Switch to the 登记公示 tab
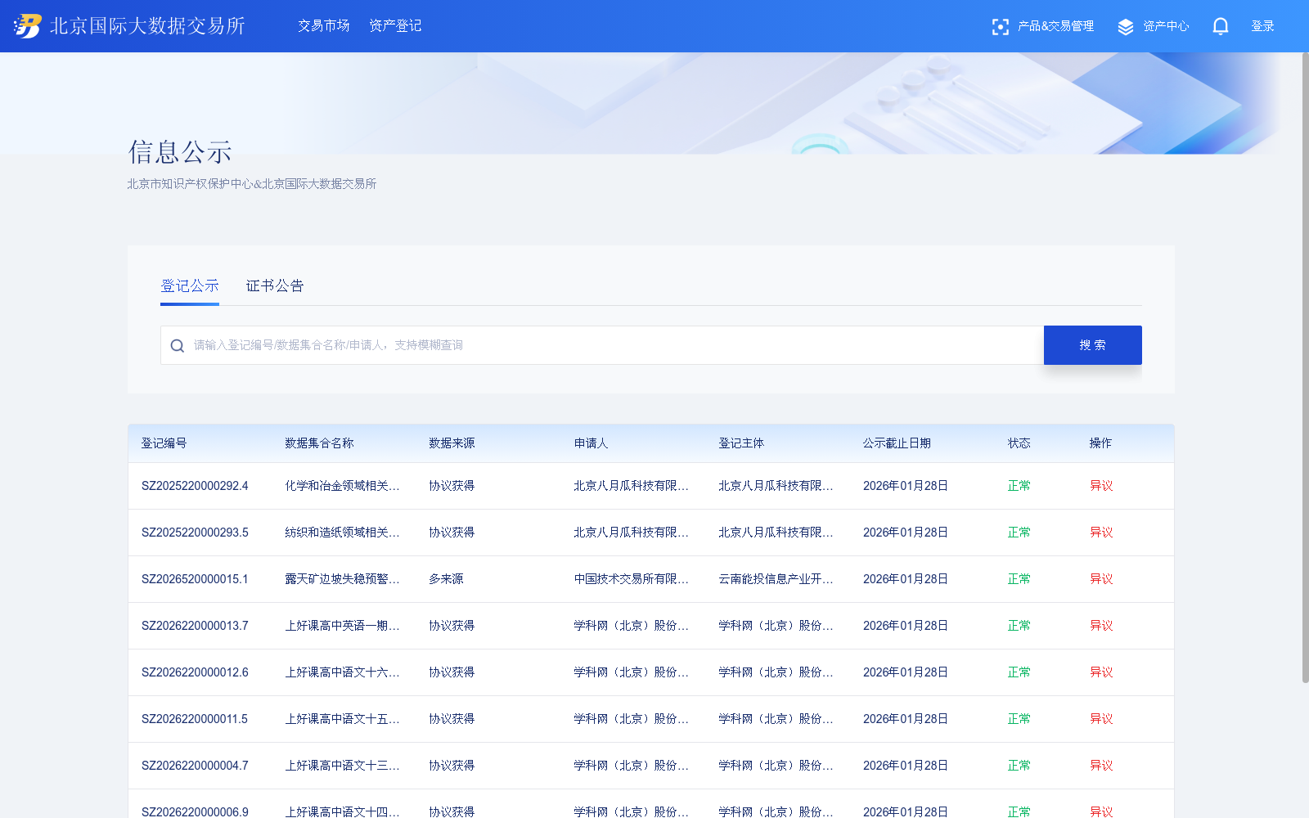Screen dimensions: 1309x818 click(190, 286)
